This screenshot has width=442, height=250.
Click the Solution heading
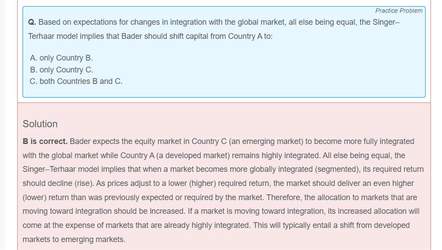tap(40, 124)
